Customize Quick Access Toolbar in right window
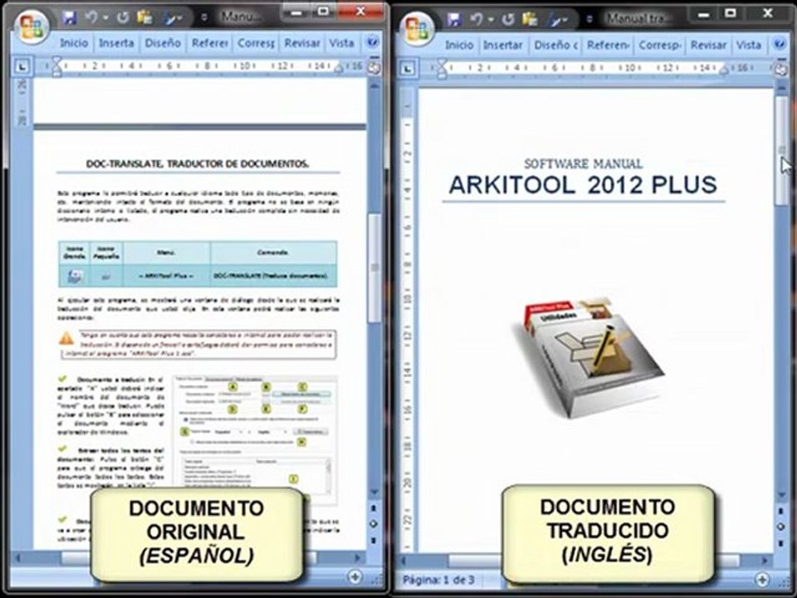Viewport: 797px width, 598px height. 589,19
